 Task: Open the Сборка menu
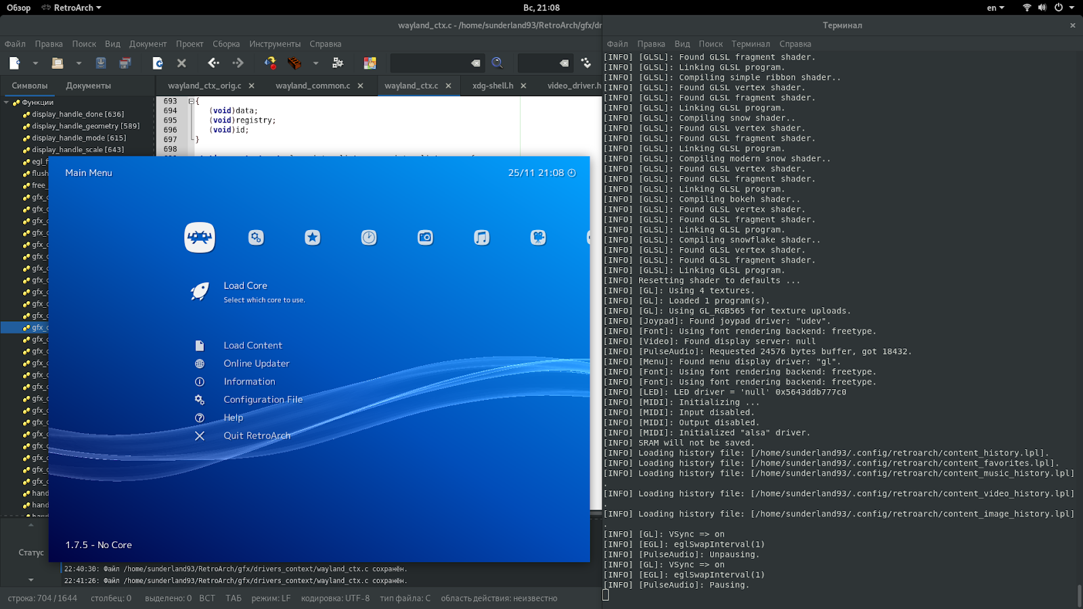coord(226,44)
